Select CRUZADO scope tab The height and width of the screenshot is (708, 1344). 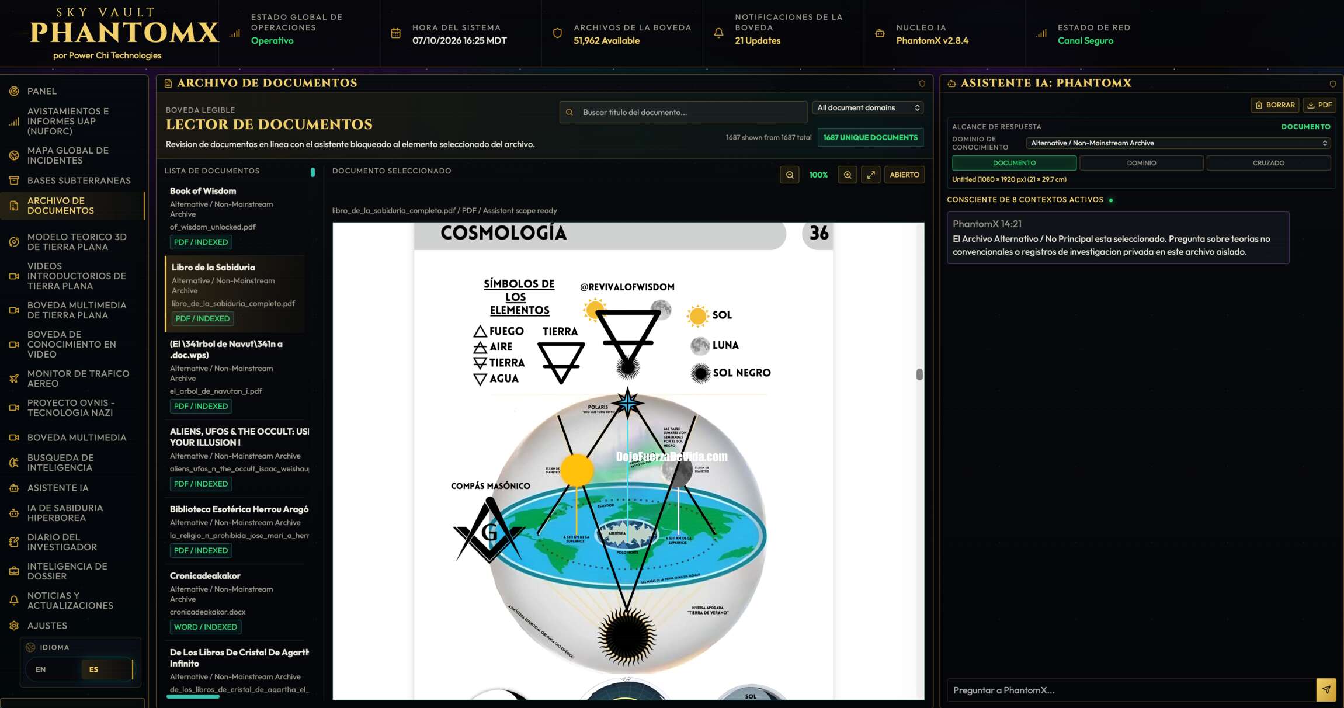pyautogui.click(x=1269, y=163)
